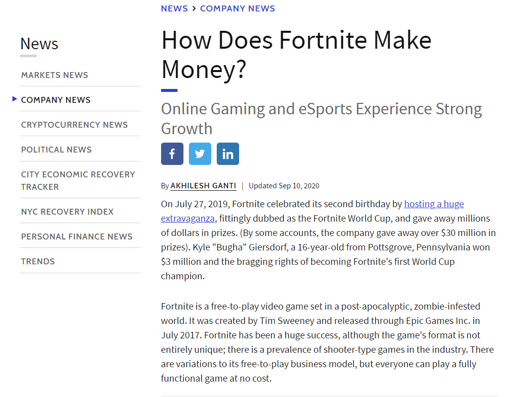
Task: Share article via Twitter icon
Action: 200,154
